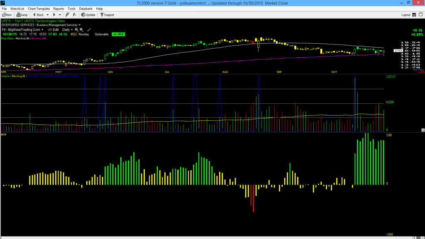Click the Layout grid icon
This screenshot has width=425, height=239.
(414, 15)
